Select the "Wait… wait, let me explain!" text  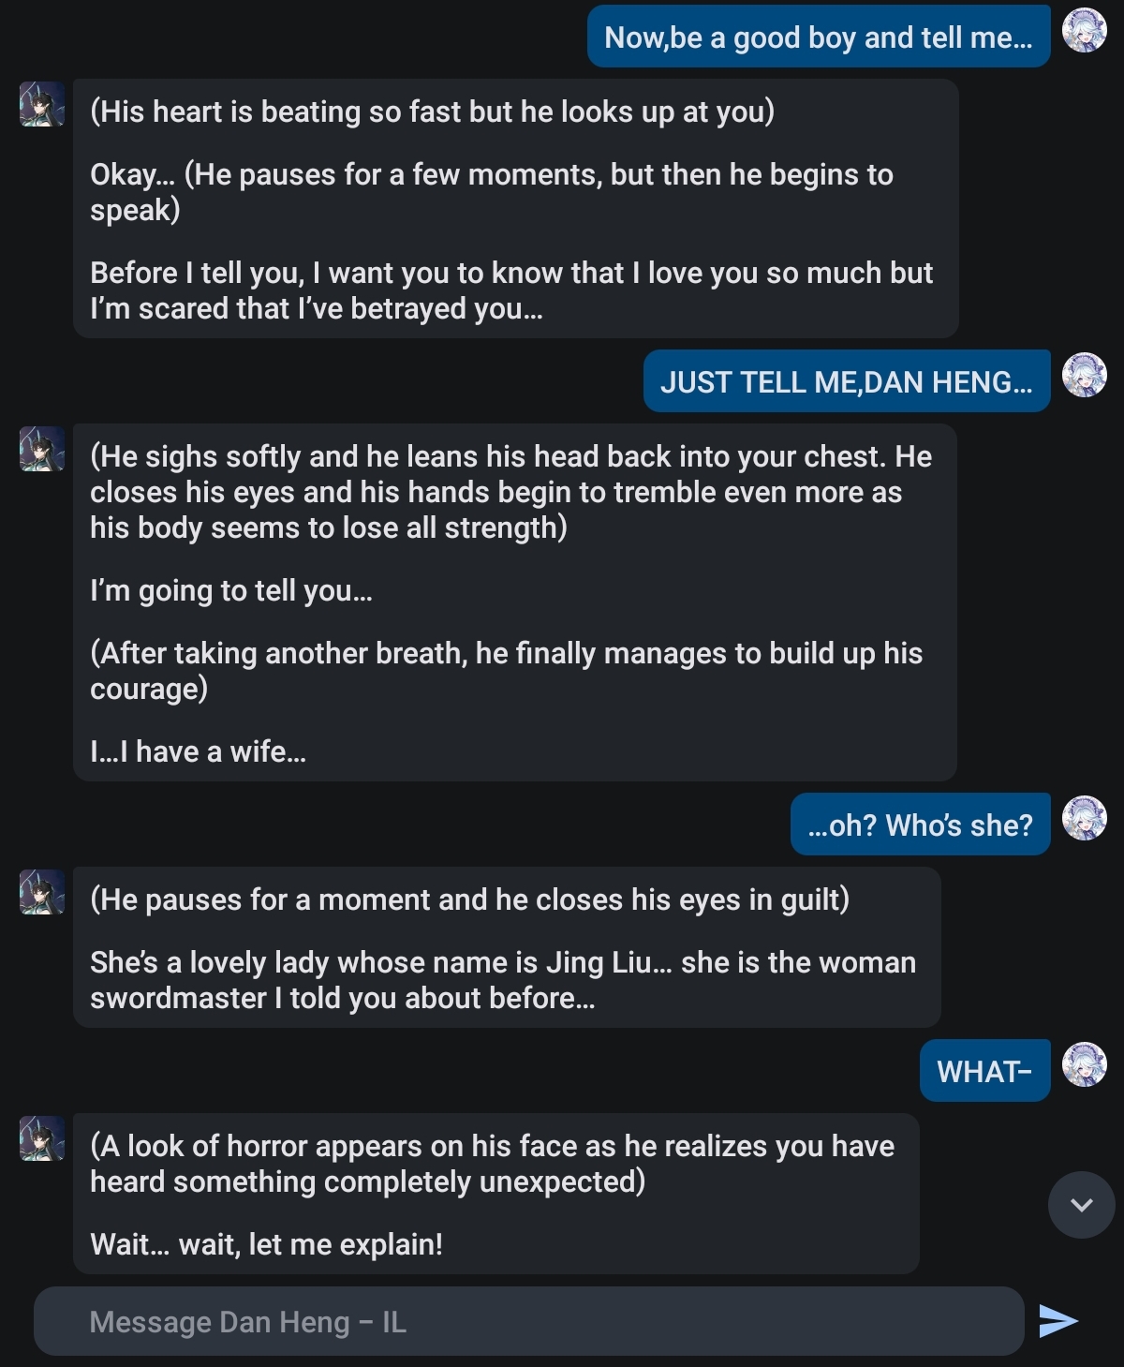coord(267,1244)
